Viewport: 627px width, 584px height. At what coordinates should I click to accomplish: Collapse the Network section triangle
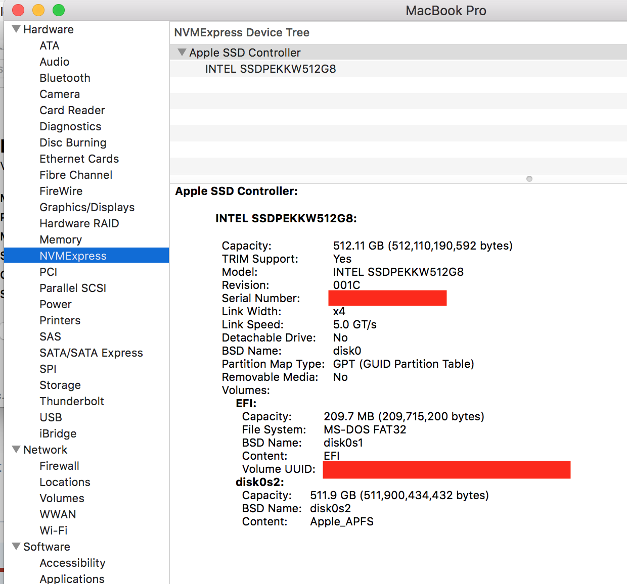(x=16, y=450)
